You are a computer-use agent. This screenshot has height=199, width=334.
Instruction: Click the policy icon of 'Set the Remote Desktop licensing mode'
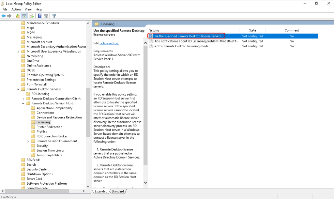coord(151,46)
